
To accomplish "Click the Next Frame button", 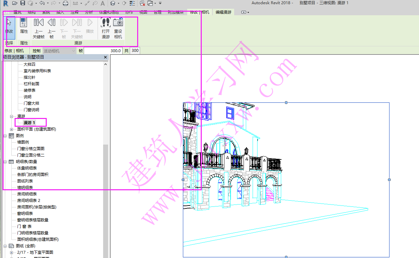I will pos(64,28).
